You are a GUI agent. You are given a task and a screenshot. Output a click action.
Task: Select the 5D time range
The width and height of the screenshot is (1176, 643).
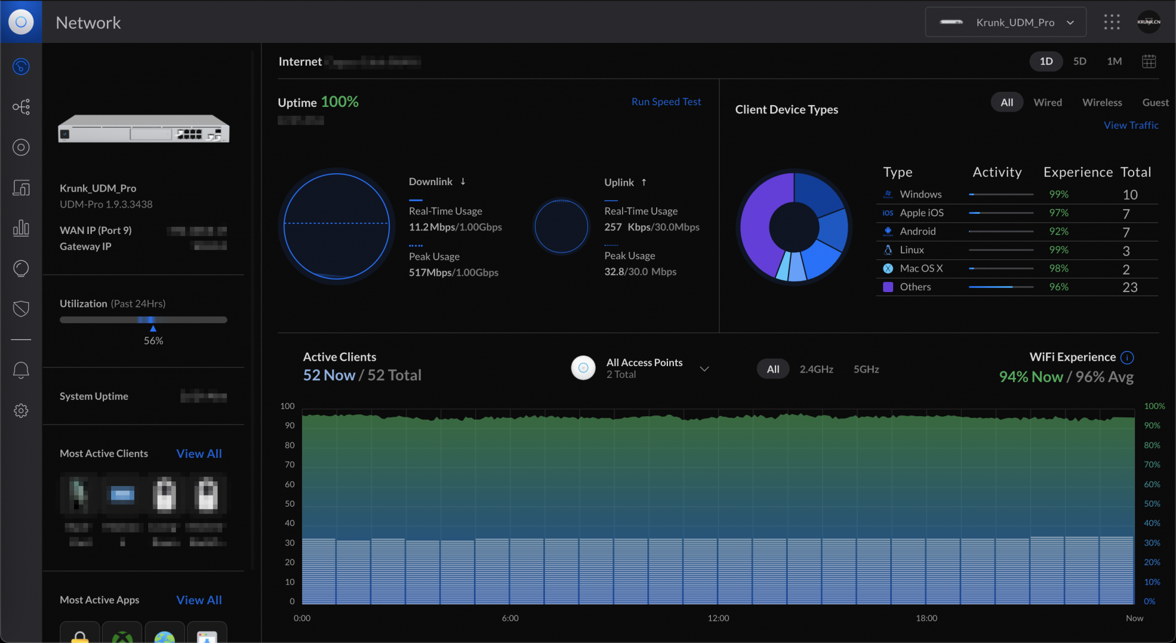click(1080, 61)
